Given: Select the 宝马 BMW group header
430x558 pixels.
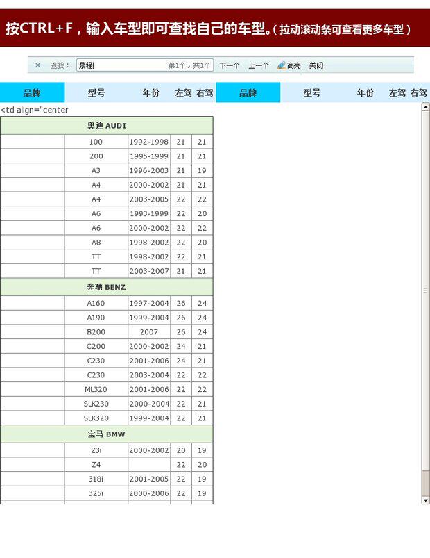Looking at the screenshot, I should point(107,434).
